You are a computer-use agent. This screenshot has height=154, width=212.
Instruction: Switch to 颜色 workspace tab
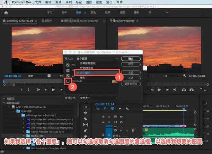pos(93,13)
